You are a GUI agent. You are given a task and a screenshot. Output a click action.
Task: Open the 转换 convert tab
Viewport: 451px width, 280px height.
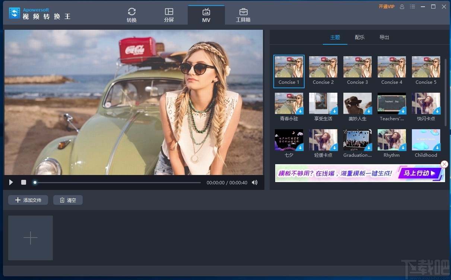[131, 15]
